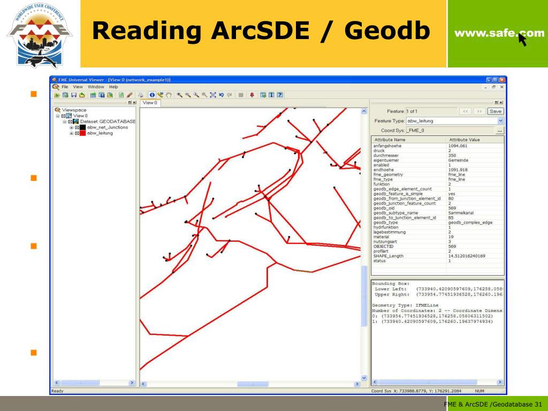548x411 pixels.
Task: Click the Viewspace magnifier icon in the tree
Action: pyautogui.click(x=58, y=110)
